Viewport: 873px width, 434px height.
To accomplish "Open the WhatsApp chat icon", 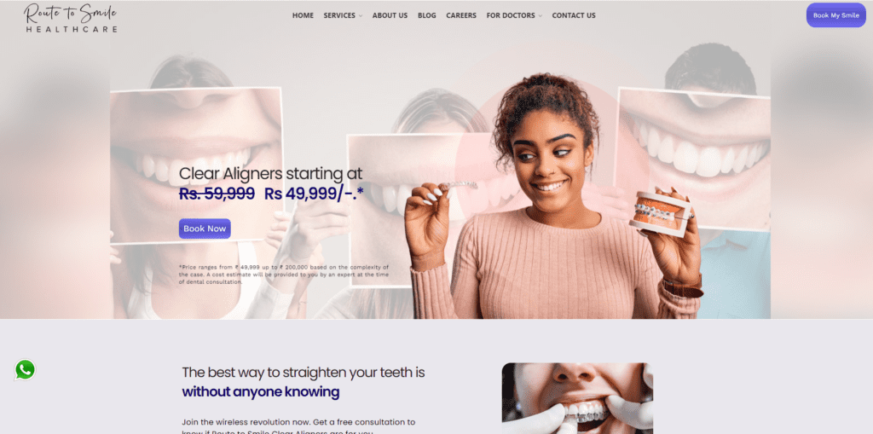I will 25,370.
